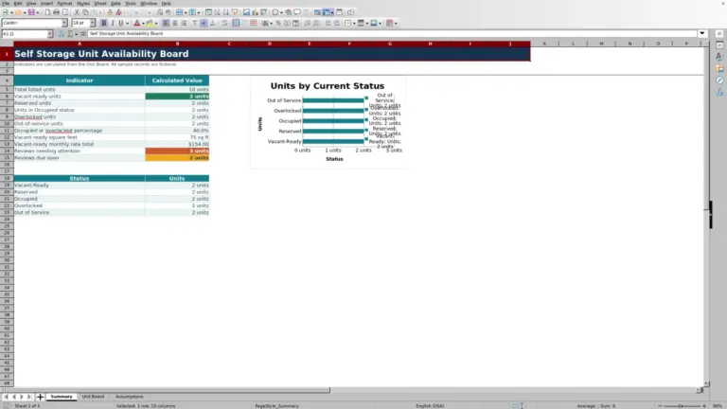Center text horizontally in the cell
727x409 pixels.
(x=175, y=23)
